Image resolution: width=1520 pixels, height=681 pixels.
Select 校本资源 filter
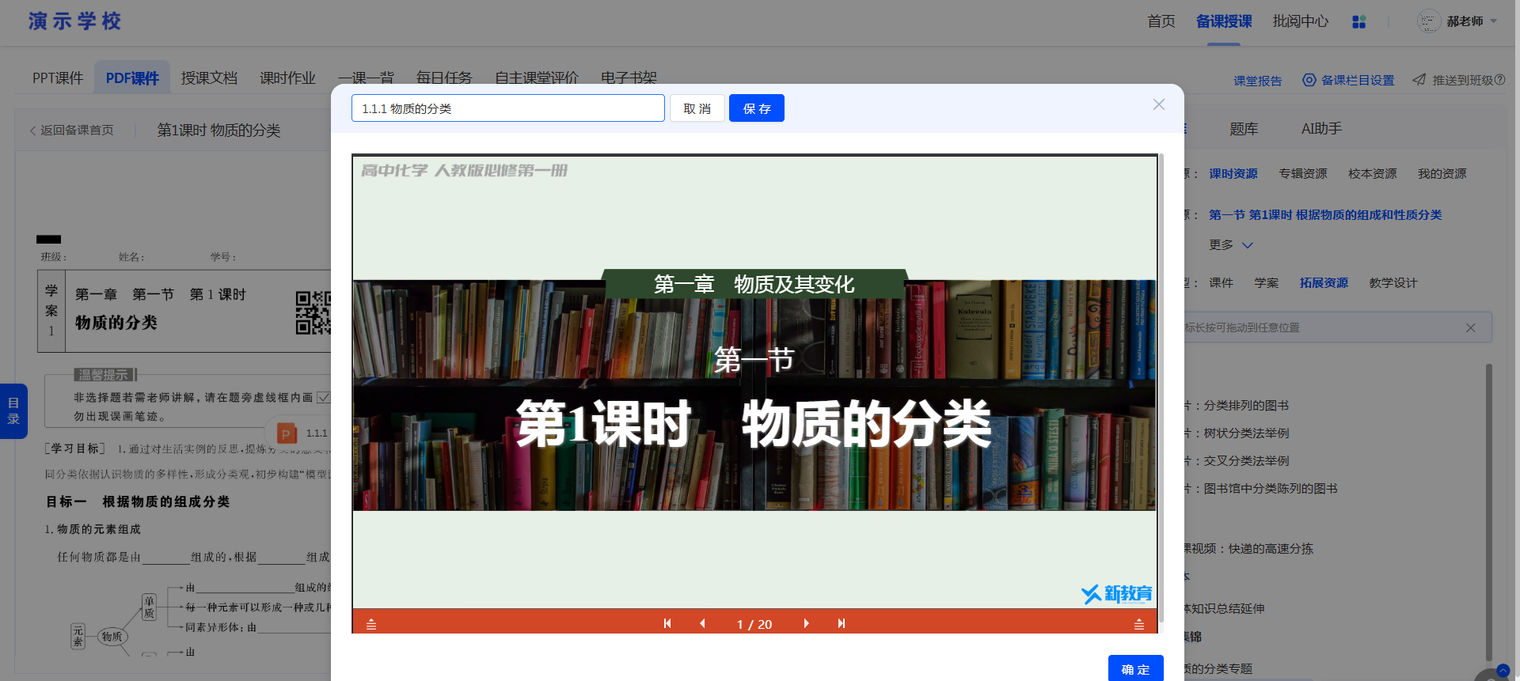1373,173
